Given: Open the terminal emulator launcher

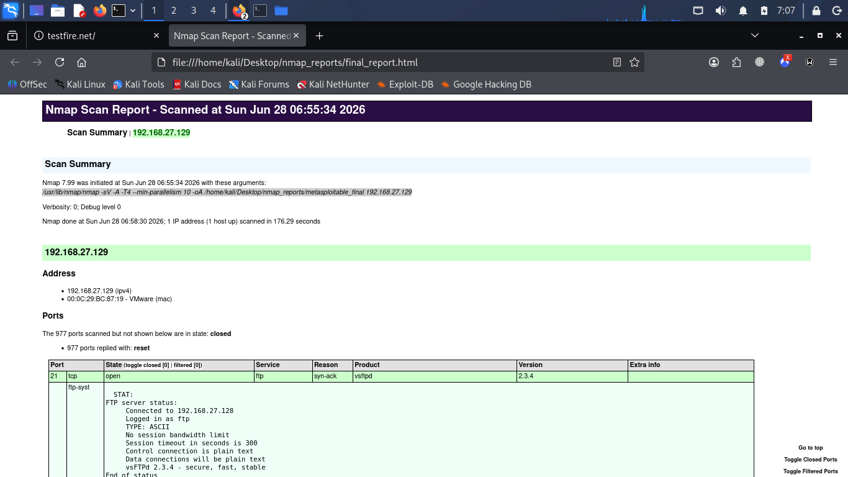Looking at the screenshot, I should point(119,11).
